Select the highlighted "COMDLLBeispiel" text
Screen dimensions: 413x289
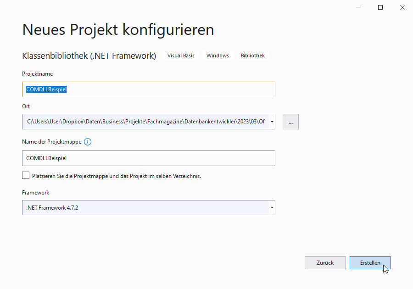point(46,89)
